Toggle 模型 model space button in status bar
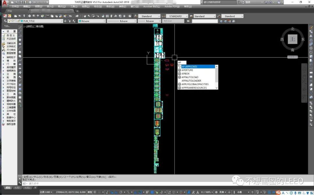This screenshot has width=314, height=195. tap(90, 192)
